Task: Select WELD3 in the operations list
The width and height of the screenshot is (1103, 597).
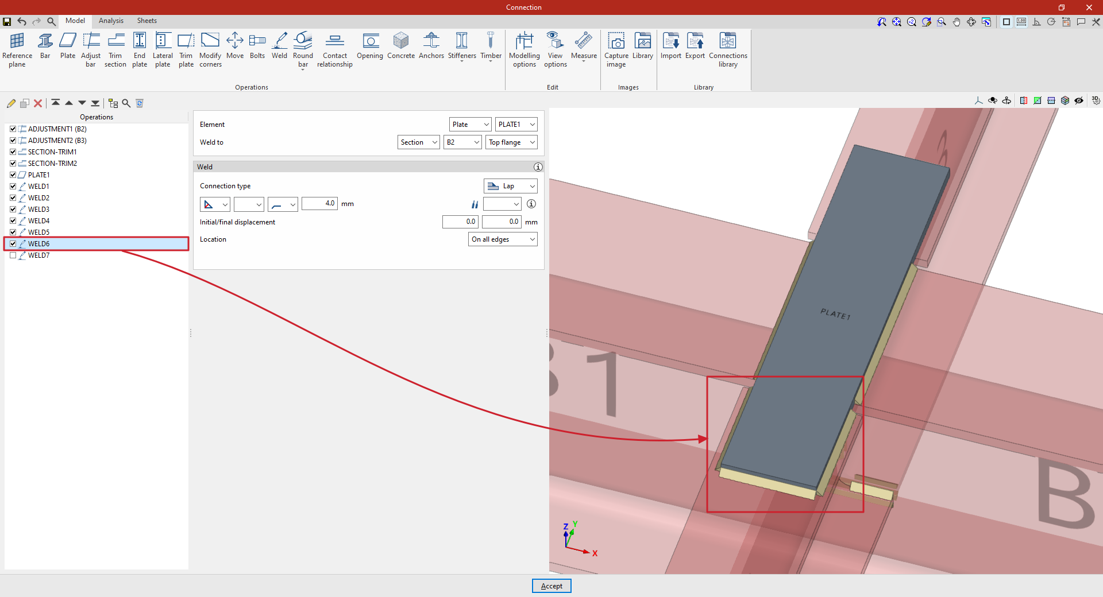Action: [x=39, y=210]
